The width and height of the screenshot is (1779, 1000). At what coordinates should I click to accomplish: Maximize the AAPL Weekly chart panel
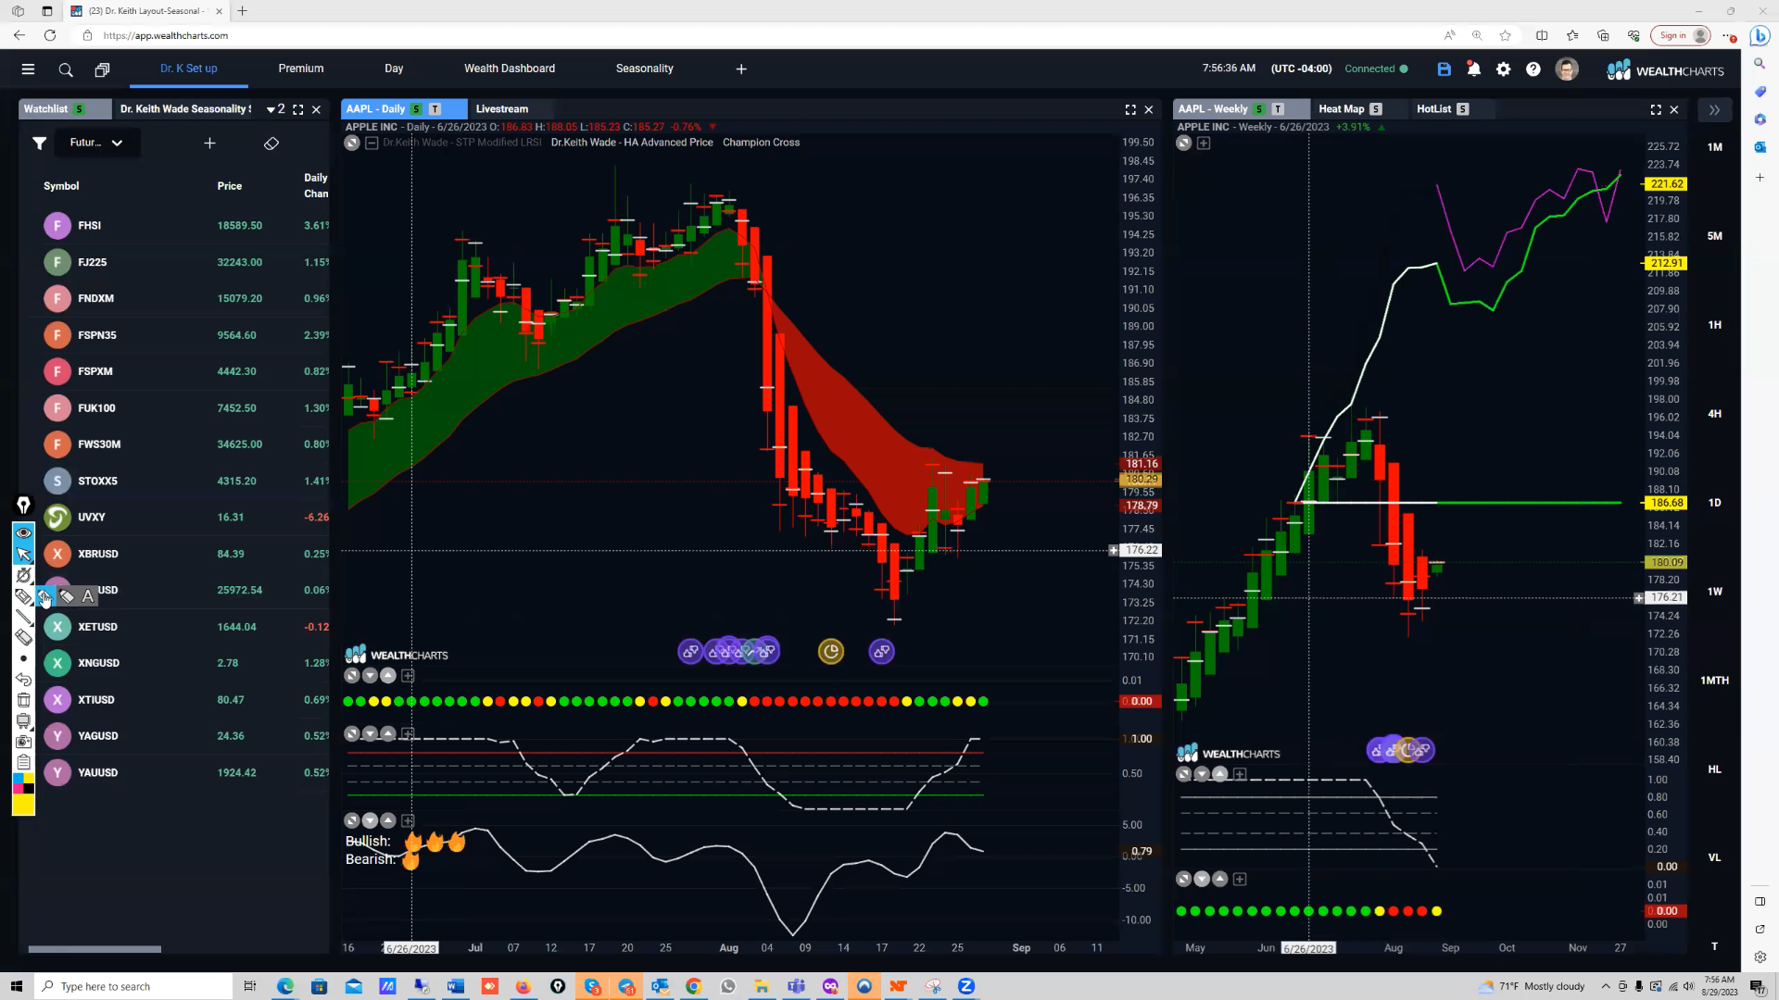click(1656, 109)
